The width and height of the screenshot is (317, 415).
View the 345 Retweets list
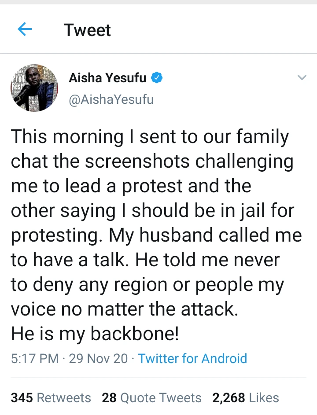coord(51,398)
